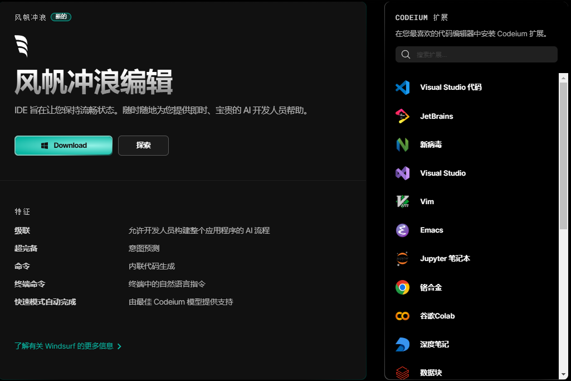Click the Jupyter logo icon
The height and width of the screenshot is (381, 571).
[402, 259]
